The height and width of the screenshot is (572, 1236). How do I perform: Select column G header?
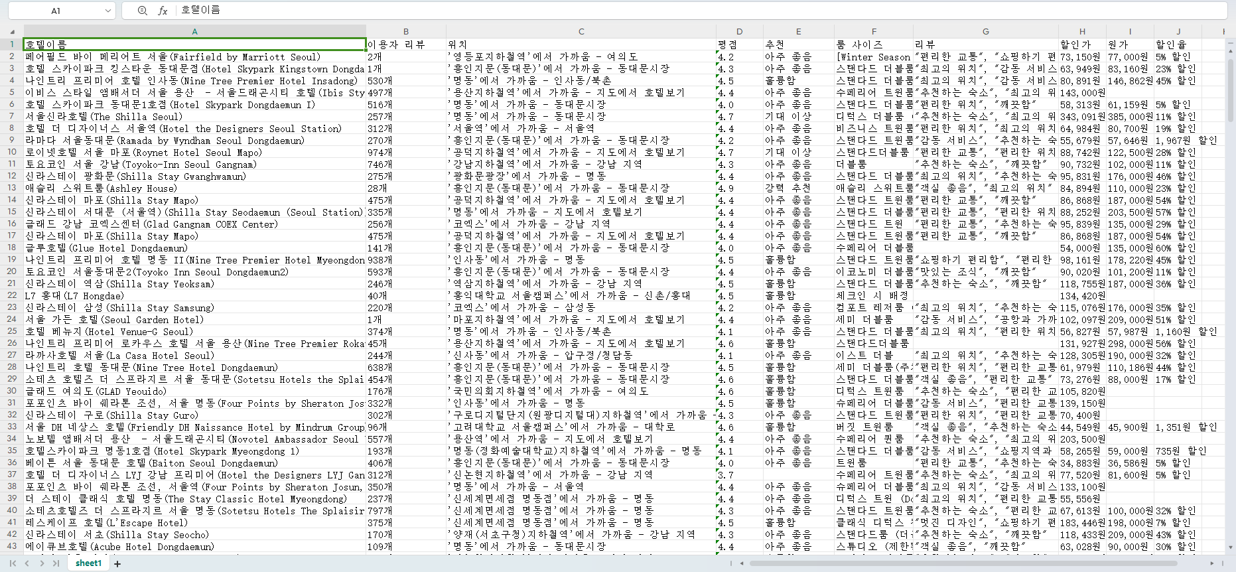pos(986,31)
